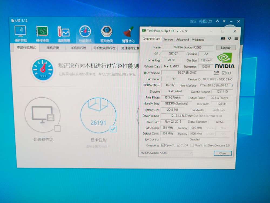270x203 pixels.
Task: Click the GPU-Z refresh icon
Action: point(230,38)
